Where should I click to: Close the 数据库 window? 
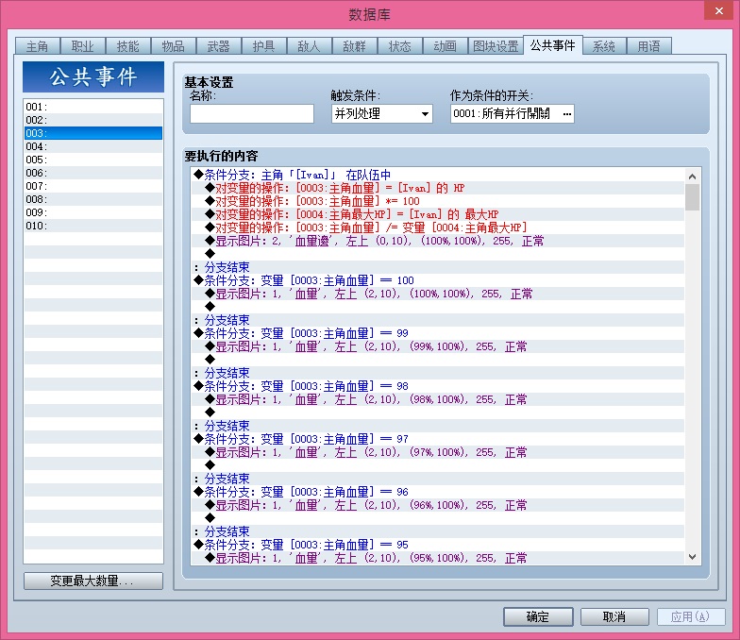tap(719, 10)
